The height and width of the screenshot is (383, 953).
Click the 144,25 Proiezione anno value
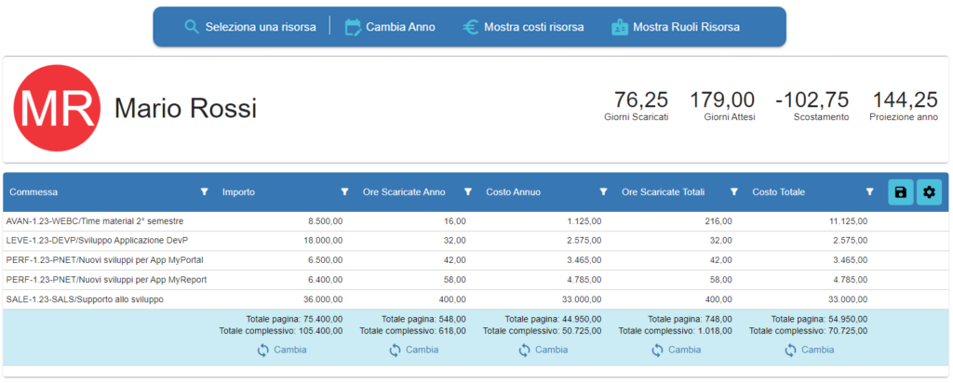coord(906,99)
